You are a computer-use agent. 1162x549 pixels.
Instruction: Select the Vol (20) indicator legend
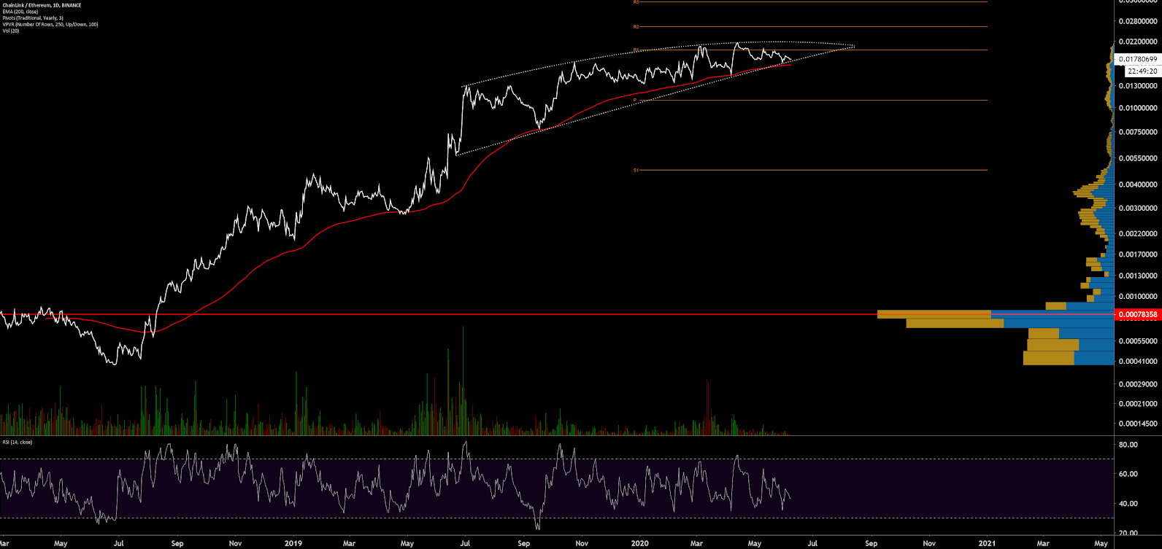(11, 31)
